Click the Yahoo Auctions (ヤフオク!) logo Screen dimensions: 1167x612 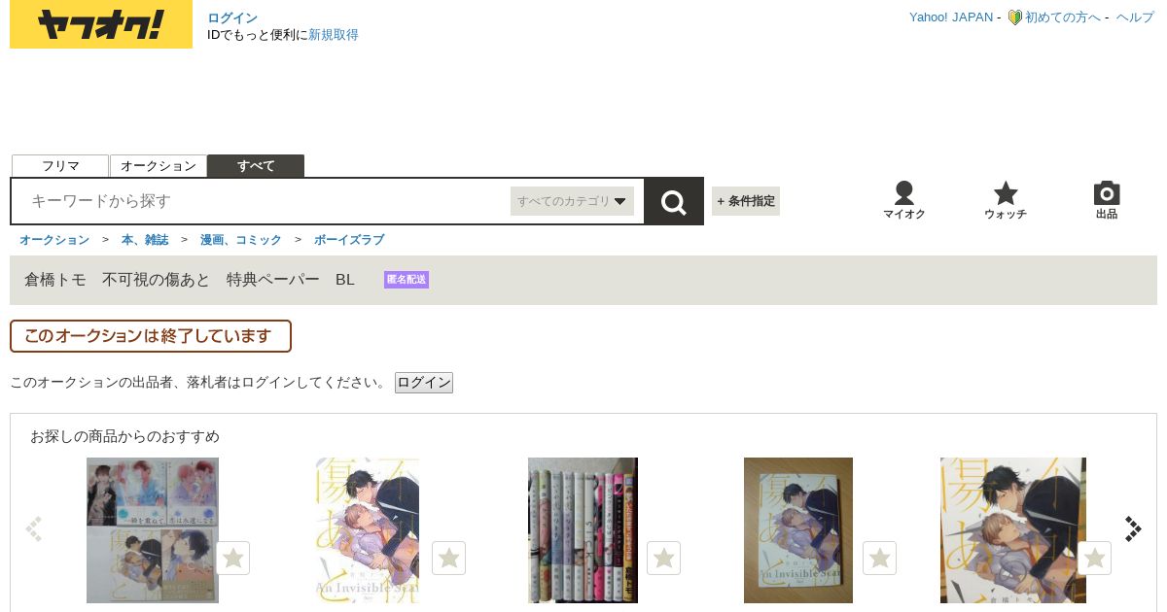pos(101,24)
